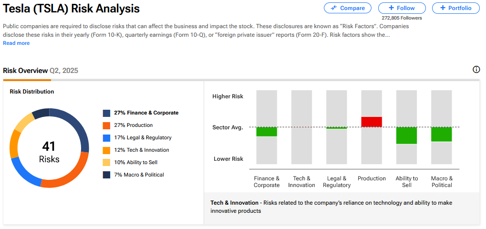Click the Ability to Sell legend square
486x229 pixels.
tap(106, 163)
